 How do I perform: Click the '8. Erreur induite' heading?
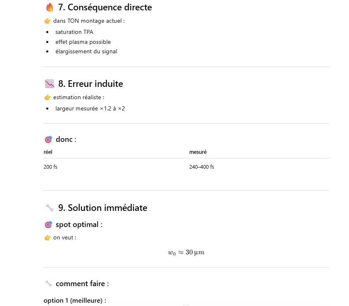90,84
